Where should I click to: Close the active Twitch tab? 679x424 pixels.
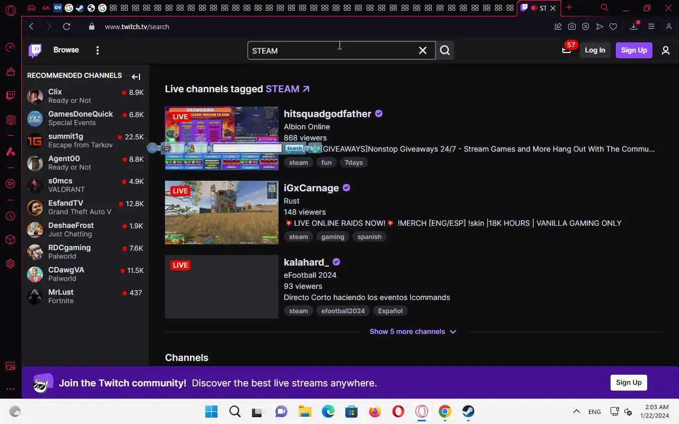point(553,8)
